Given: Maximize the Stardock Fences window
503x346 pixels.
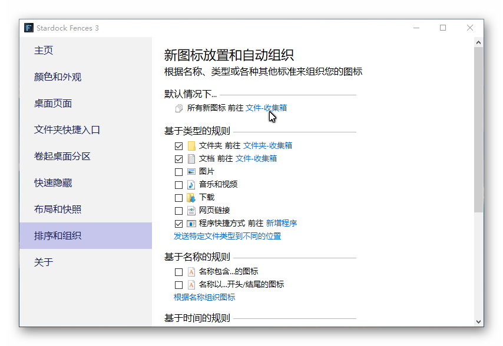Looking at the screenshot, I should click(443, 28).
